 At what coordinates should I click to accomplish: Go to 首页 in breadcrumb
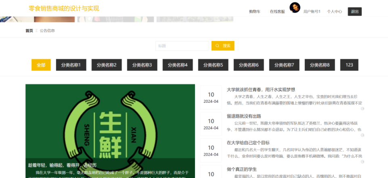click(x=29, y=31)
